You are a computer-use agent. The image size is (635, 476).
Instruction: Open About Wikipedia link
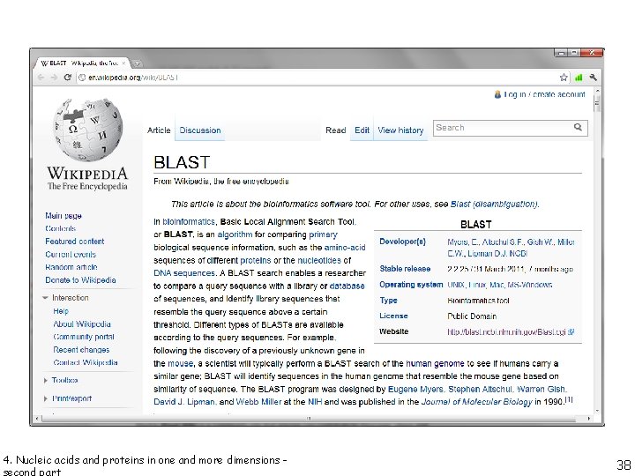click(82, 324)
